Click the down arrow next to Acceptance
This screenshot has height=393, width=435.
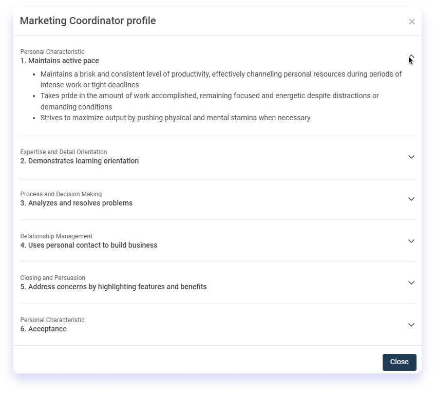(x=411, y=325)
